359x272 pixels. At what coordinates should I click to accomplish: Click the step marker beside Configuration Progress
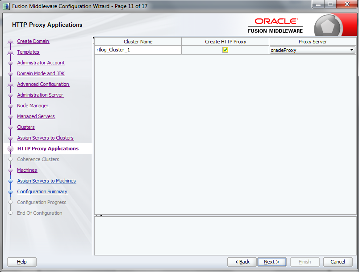pyautogui.click(x=10, y=202)
